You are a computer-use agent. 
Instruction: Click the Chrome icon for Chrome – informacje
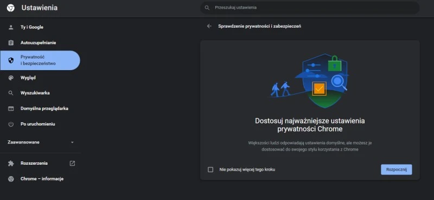click(x=11, y=179)
